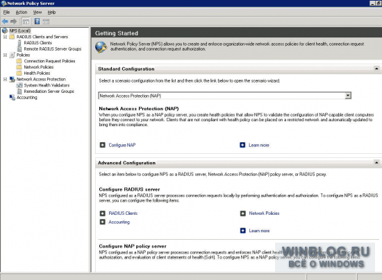Click the Advanced Configuration heading

coord(126,163)
